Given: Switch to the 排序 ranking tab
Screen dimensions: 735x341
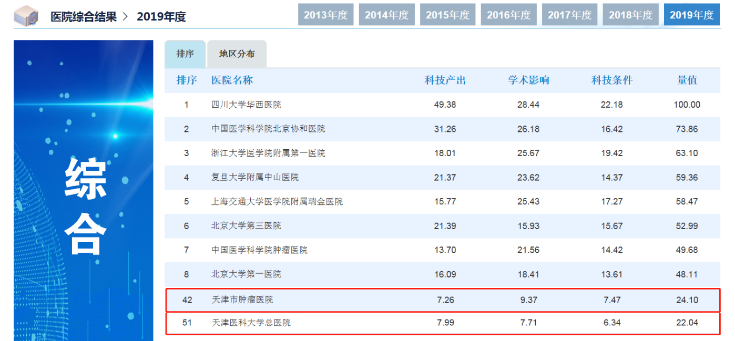Looking at the screenshot, I should (185, 54).
